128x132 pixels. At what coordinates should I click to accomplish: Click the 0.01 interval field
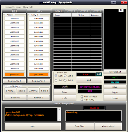point(99,74)
